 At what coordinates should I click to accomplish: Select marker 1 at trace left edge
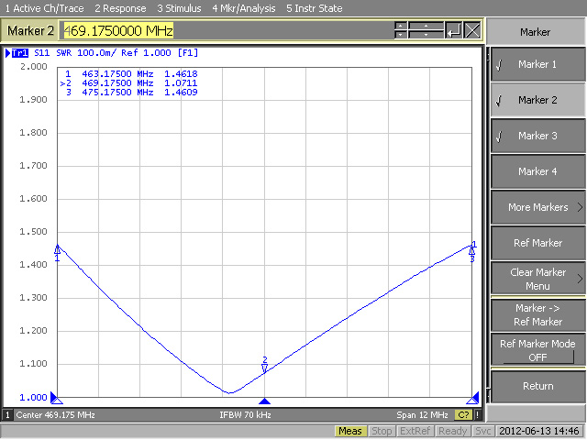pos(57,249)
